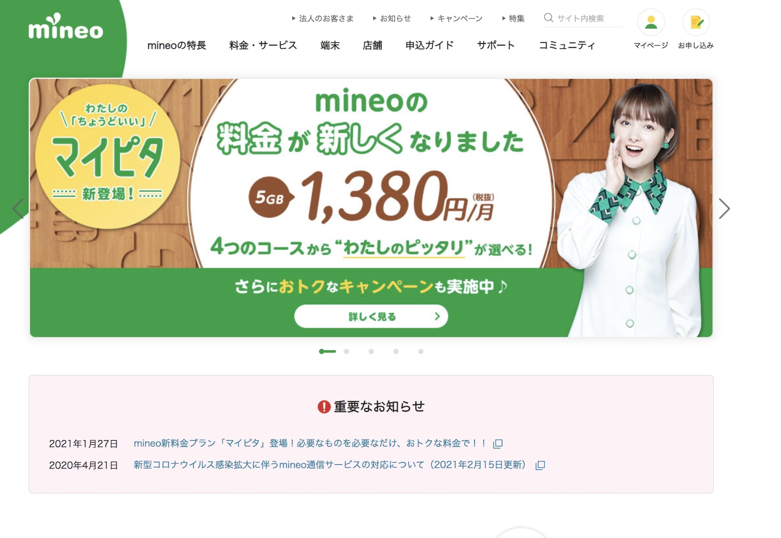The image size is (781, 538).
Task: Expand the キャンペーン top link
Action: click(x=456, y=18)
